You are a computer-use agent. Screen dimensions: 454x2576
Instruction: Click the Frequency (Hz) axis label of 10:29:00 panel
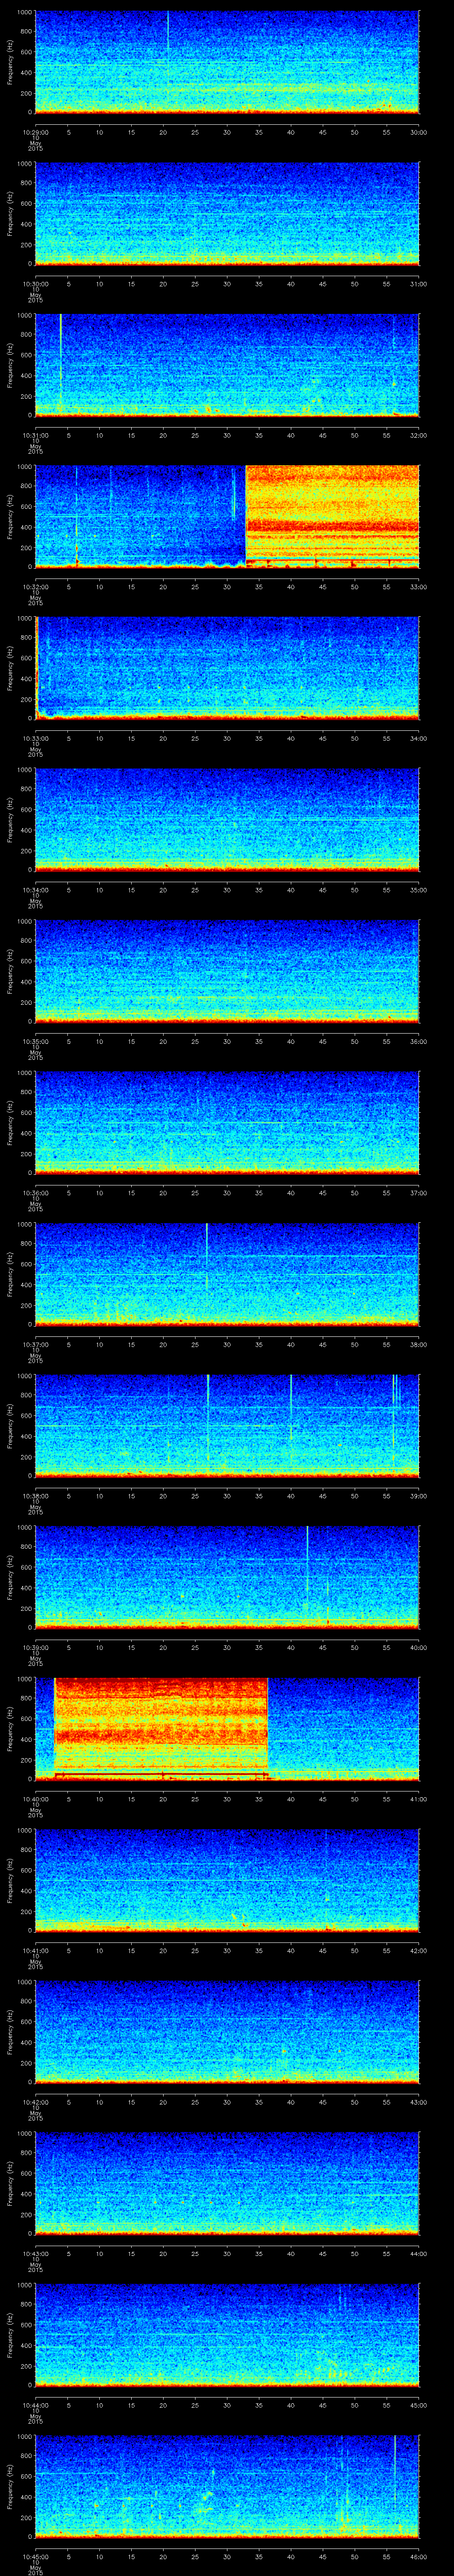[x=10, y=62]
